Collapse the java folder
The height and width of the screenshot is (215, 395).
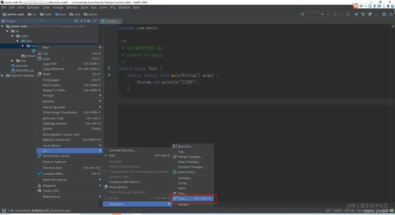click(x=18, y=41)
